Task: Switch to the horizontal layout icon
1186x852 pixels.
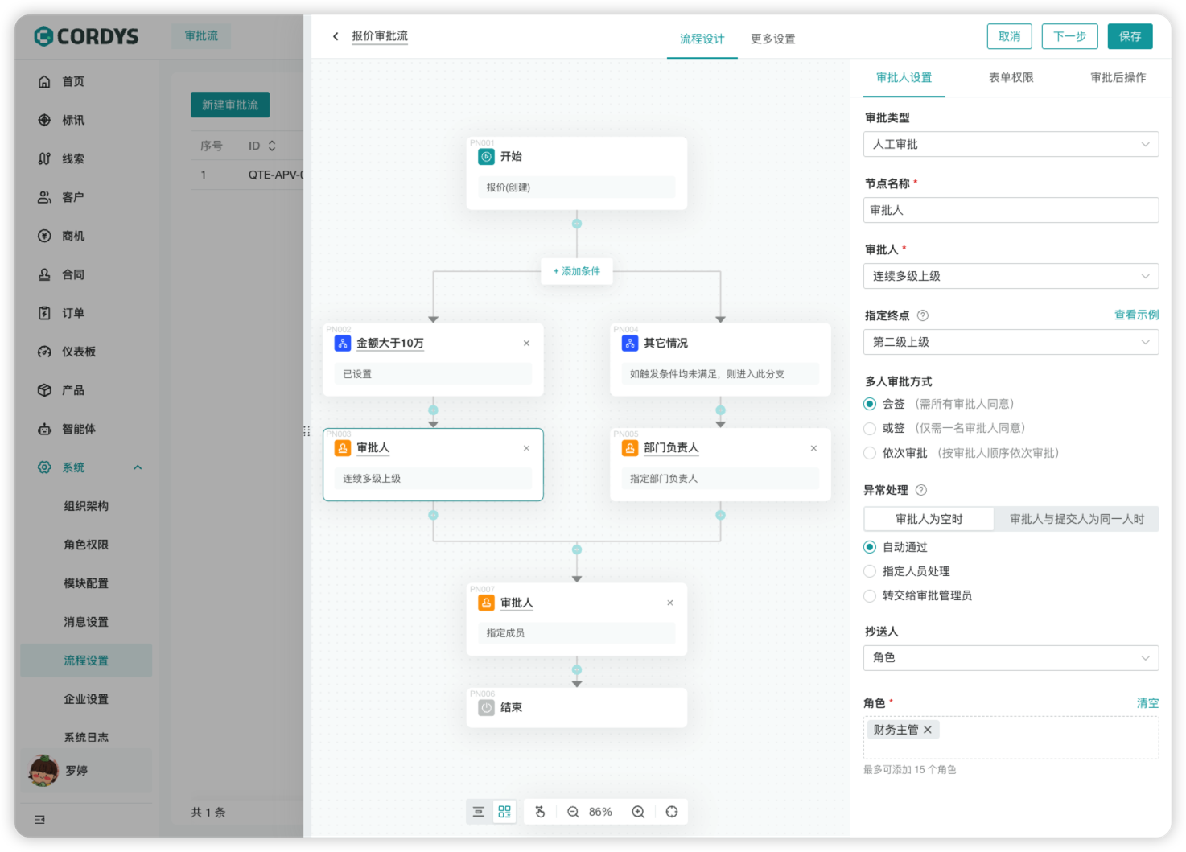Action: (x=479, y=812)
